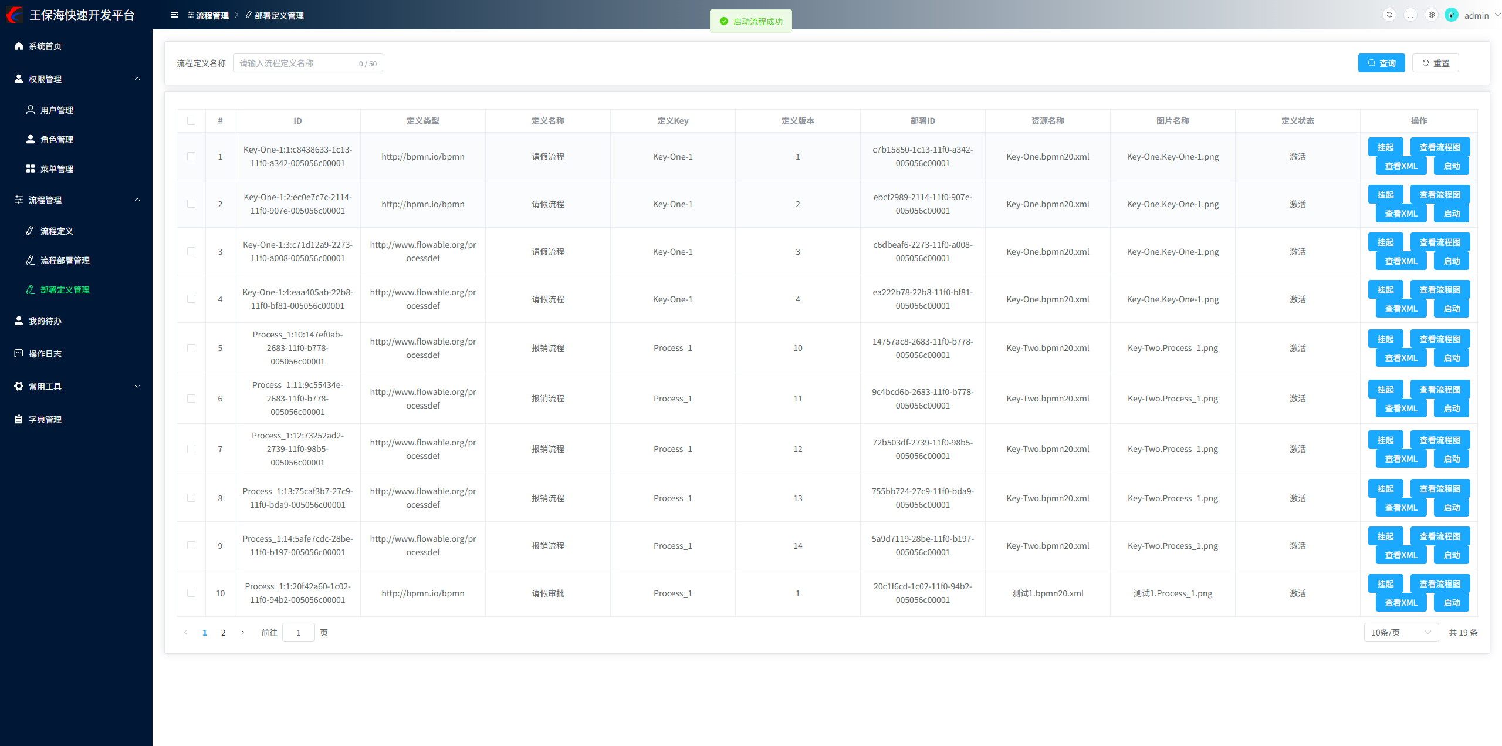Open 流程部署管理 in sidebar
Screen dimensions: 1502x746
pyautogui.click(x=65, y=260)
